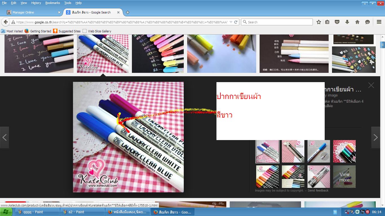Viewport: 385px width, 216px height.
Task: Click Send feedback link
Action: [x=318, y=190]
